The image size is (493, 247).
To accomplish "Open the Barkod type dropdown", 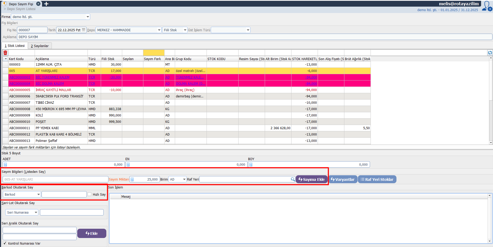I will 38,194.
